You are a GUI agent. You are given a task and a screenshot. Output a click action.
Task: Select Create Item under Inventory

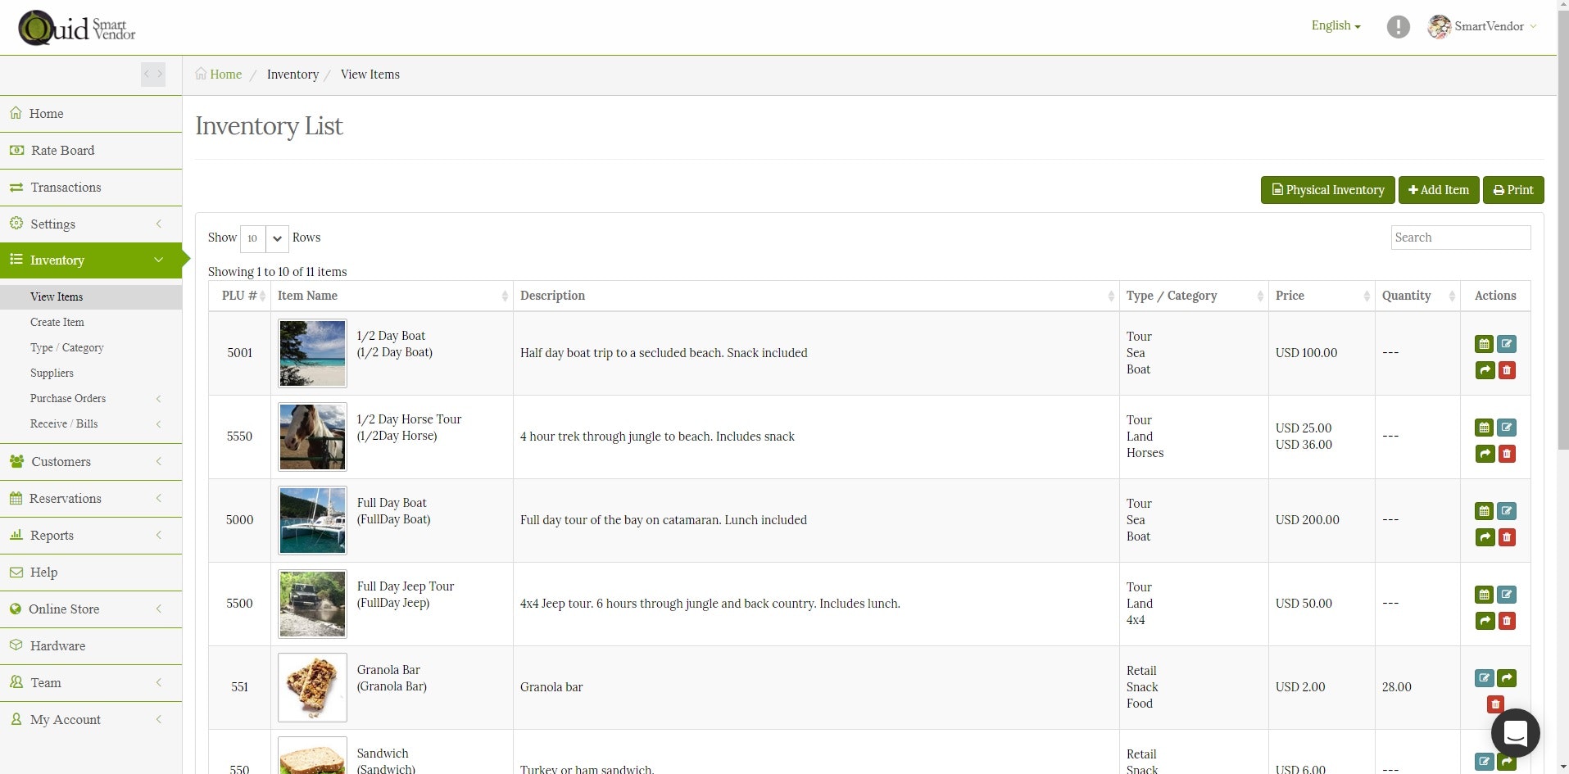point(57,322)
